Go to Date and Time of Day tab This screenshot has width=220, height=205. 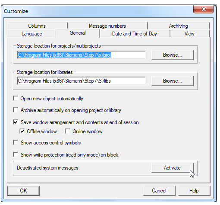coord(135,34)
